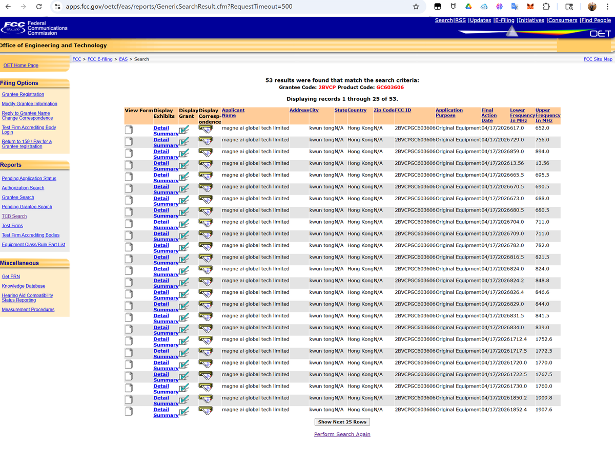This screenshot has width=615, height=449.
Task: Open View Form icon for 1852.4 MHz row
Action: tap(129, 411)
